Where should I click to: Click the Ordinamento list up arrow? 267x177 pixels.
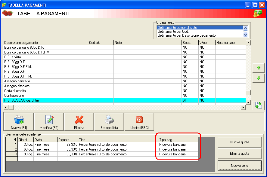[x=245, y=28]
